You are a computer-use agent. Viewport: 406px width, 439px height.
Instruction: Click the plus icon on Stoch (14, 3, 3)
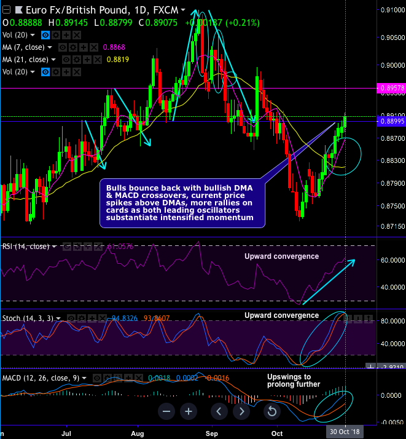pos(92,318)
